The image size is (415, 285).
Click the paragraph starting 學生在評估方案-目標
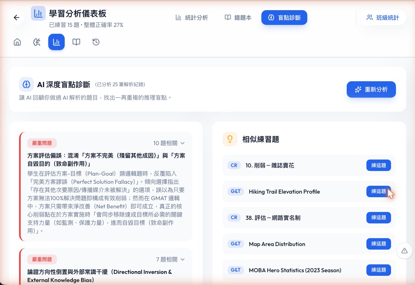(x=106, y=202)
